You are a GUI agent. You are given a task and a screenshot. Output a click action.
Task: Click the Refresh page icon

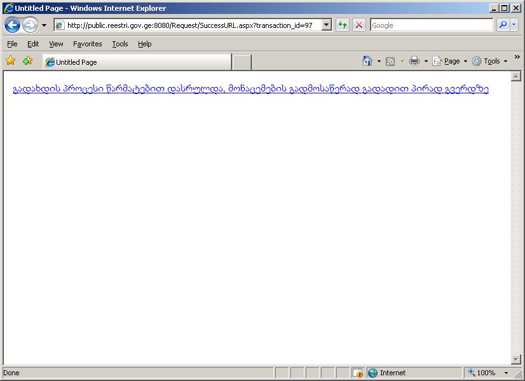click(343, 25)
